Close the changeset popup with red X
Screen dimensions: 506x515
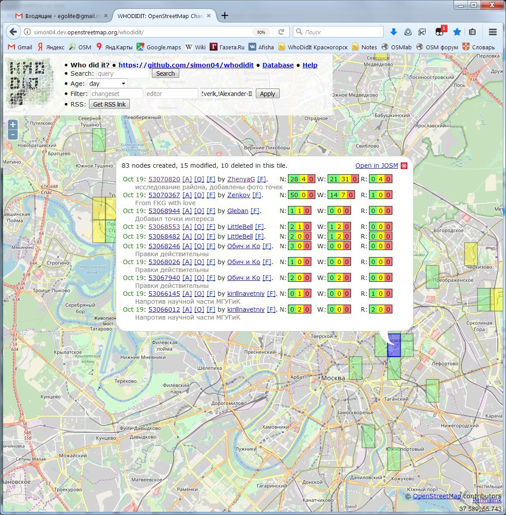(404, 166)
